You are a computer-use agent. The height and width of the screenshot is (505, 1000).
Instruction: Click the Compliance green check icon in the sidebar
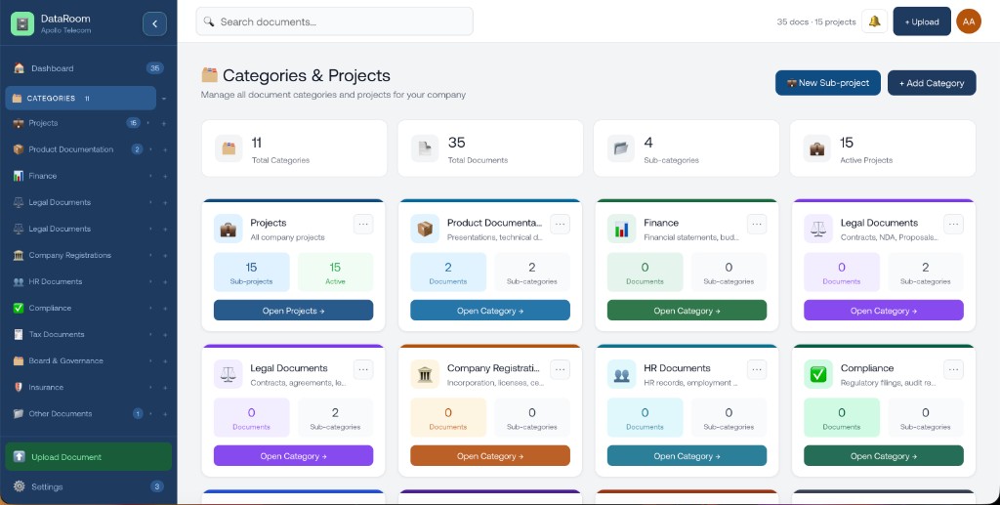(x=19, y=308)
